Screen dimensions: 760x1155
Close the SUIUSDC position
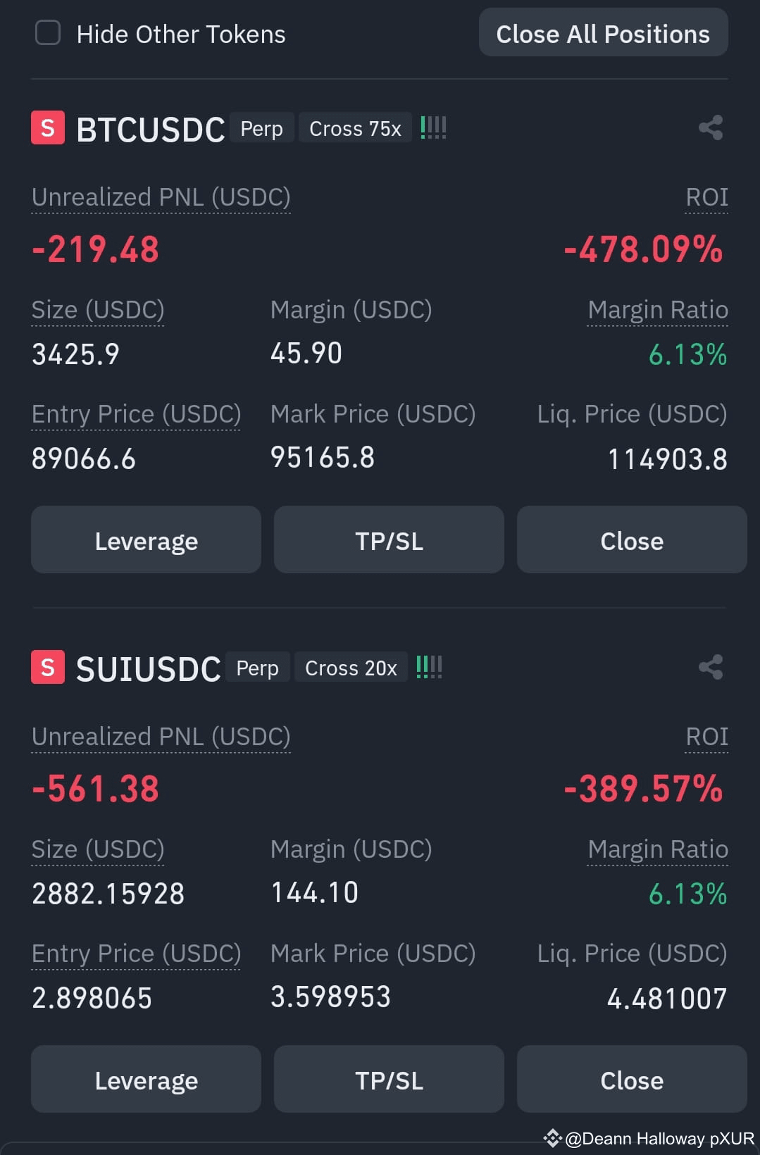(632, 1079)
